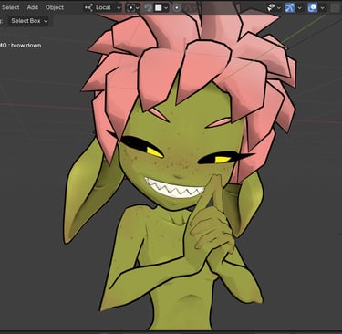Open the Local transform orientation dropdown
The image size is (342, 334).
[x=103, y=7]
